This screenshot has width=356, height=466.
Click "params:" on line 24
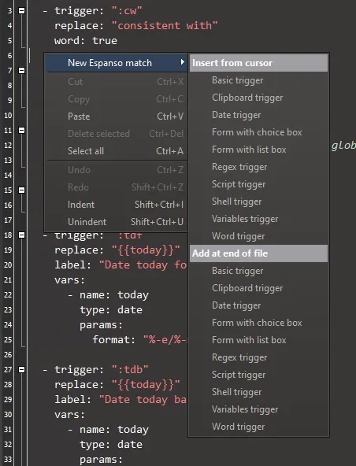(101, 325)
